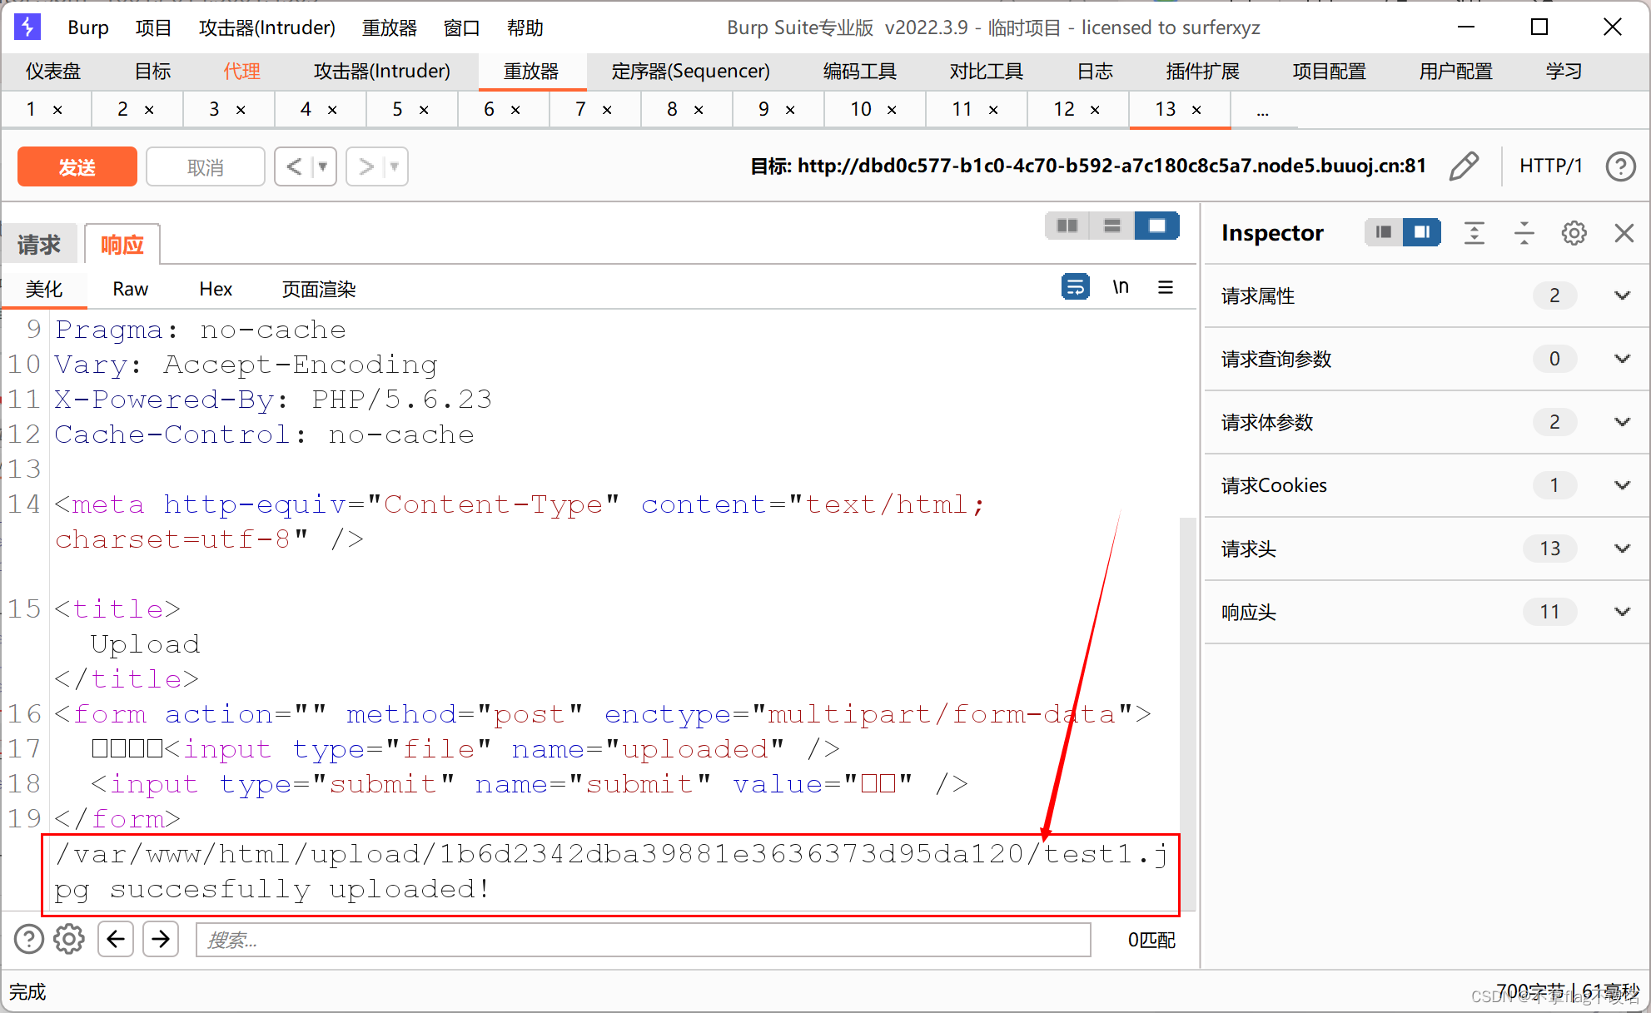Click the orange 发送 button
The width and height of the screenshot is (1651, 1013).
tap(77, 166)
